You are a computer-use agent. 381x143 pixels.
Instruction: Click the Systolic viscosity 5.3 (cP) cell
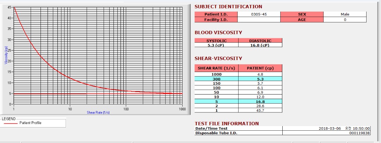tap(216, 45)
